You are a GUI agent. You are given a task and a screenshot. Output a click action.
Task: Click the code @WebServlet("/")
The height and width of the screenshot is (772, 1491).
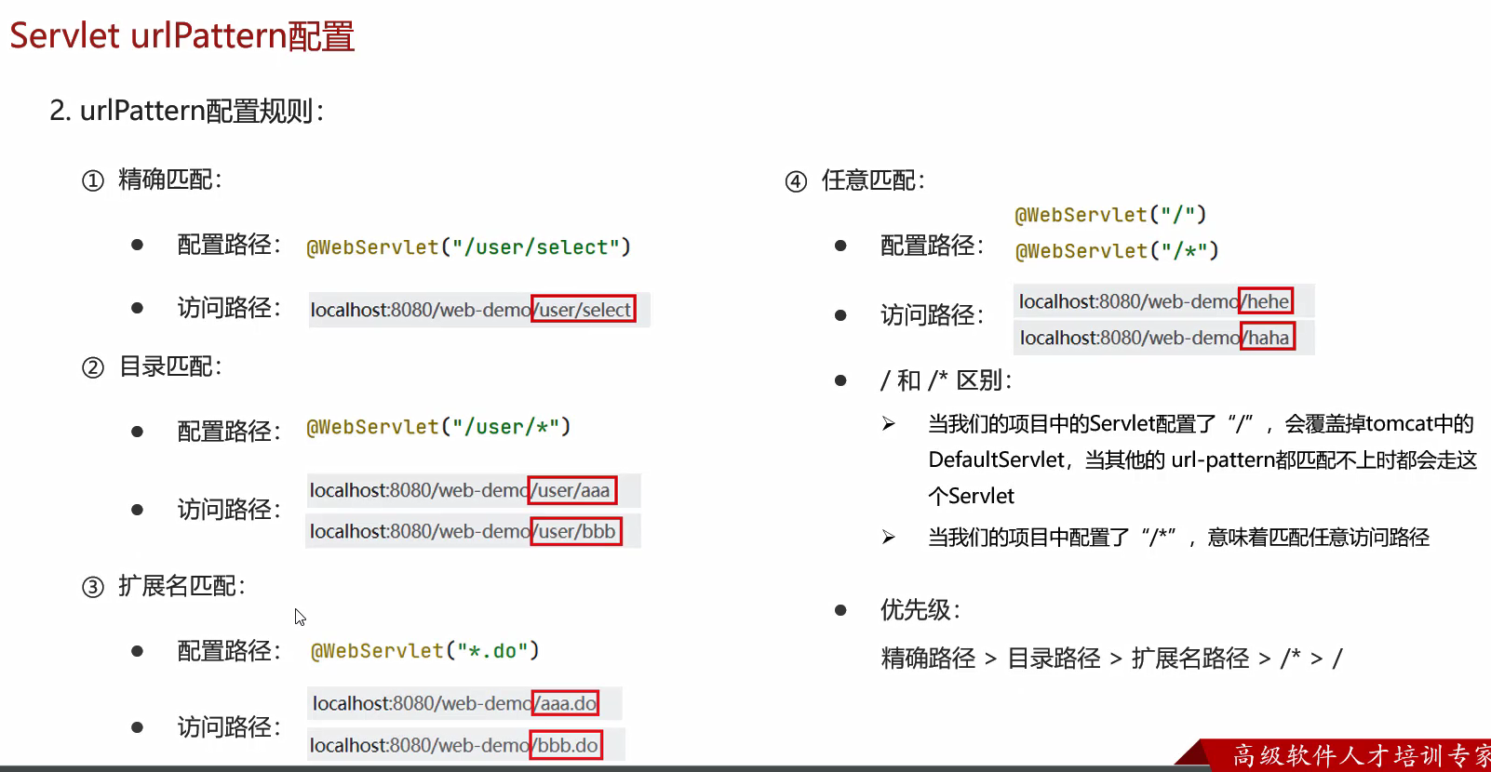[x=1110, y=215]
